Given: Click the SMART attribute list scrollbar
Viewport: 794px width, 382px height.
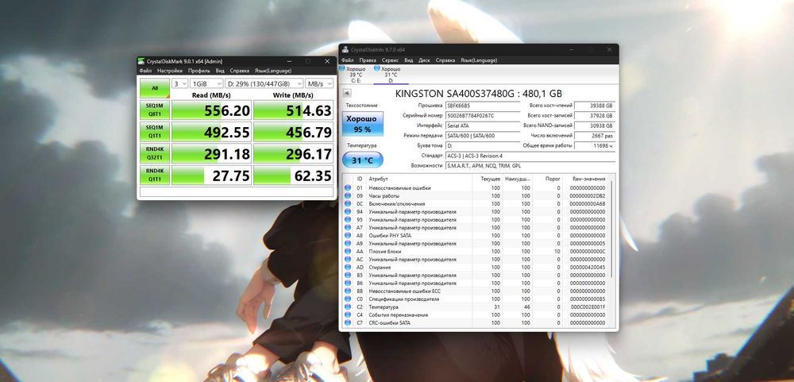Looking at the screenshot, I should [x=612, y=229].
